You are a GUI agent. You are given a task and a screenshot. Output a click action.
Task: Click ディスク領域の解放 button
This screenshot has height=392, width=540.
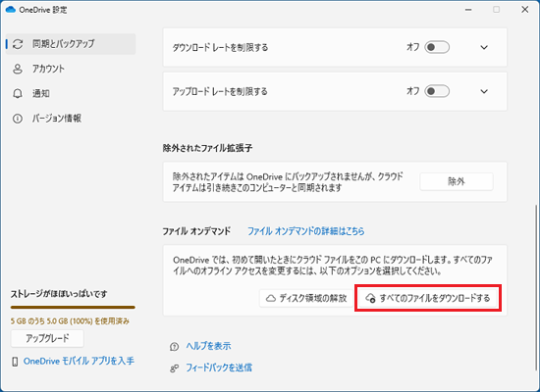point(305,298)
